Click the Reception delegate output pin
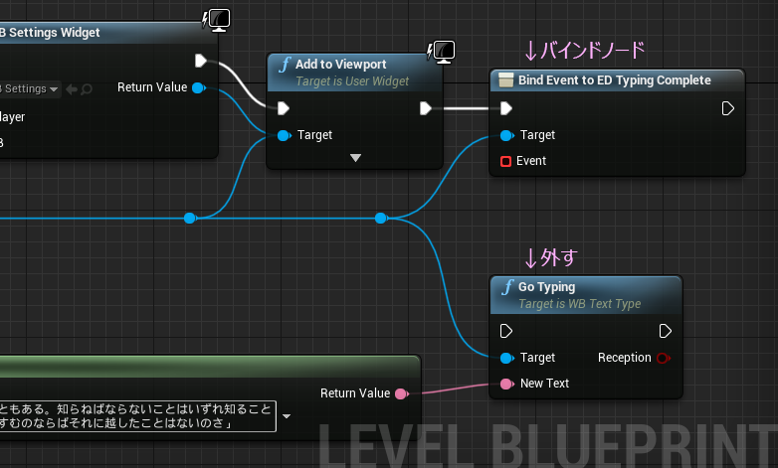The image size is (778, 468). tap(663, 358)
